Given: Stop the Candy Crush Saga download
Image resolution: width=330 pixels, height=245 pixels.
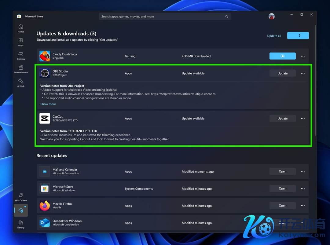Looking at the screenshot, I should click(x=282, y=56).
